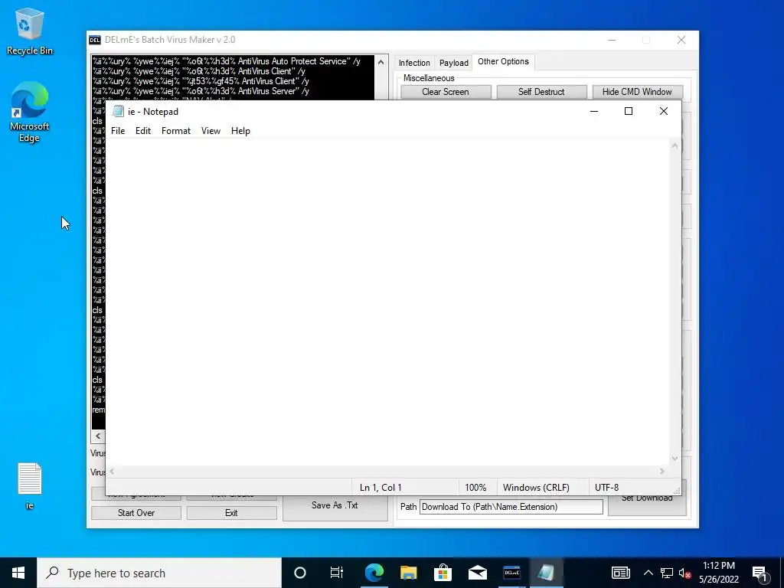784x588 pixels.
Task: Click the network tray icon
Action: click(x=667, y=573)
